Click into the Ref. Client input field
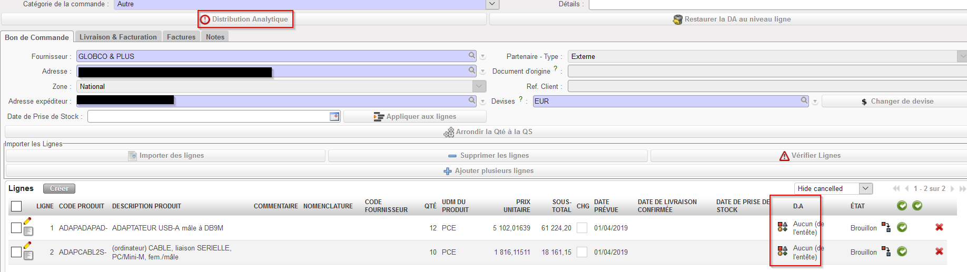The width and height of the screenshot is (967, 272). [767, 86]
